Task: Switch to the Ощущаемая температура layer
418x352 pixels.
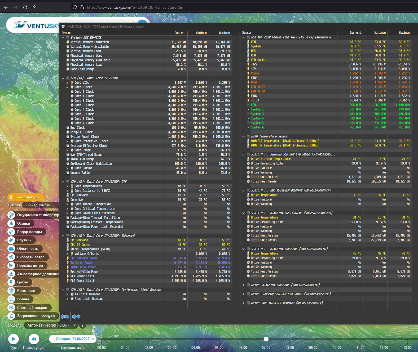Action: click(x=33, y=215)
